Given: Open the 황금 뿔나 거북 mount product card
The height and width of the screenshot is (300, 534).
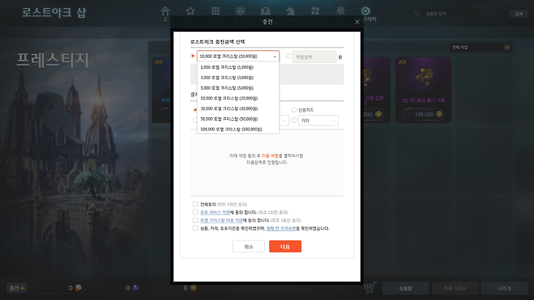Looking at the screenshot, I should click(423, 90).
